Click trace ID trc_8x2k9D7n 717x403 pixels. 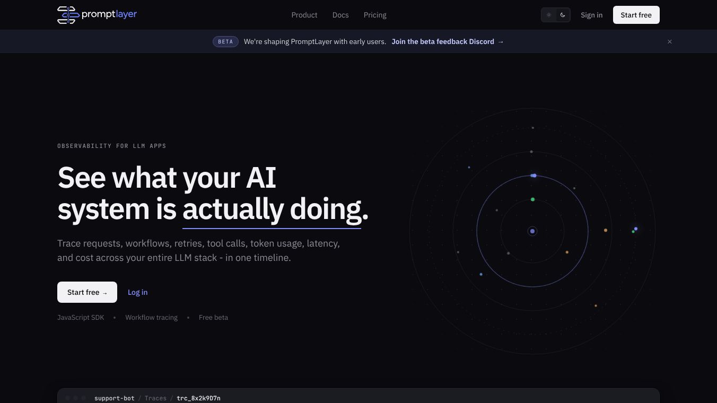pyautogui.click(x=198, y=398)
